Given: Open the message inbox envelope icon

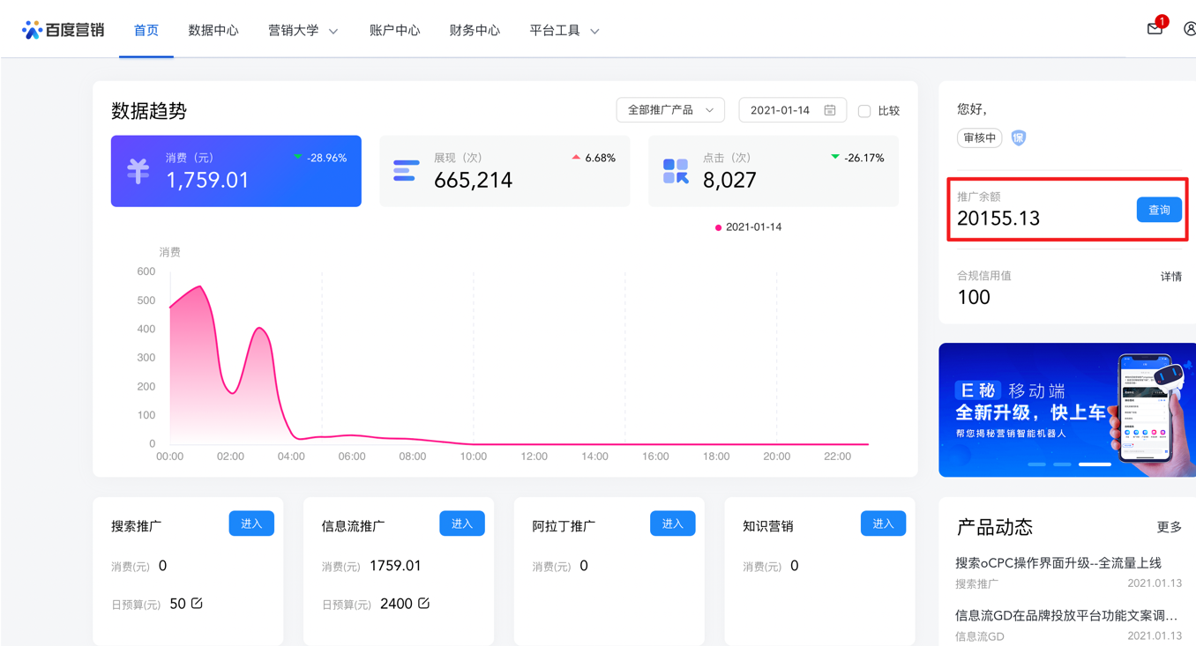Looking at the screenshot, I should [1155, 29].
